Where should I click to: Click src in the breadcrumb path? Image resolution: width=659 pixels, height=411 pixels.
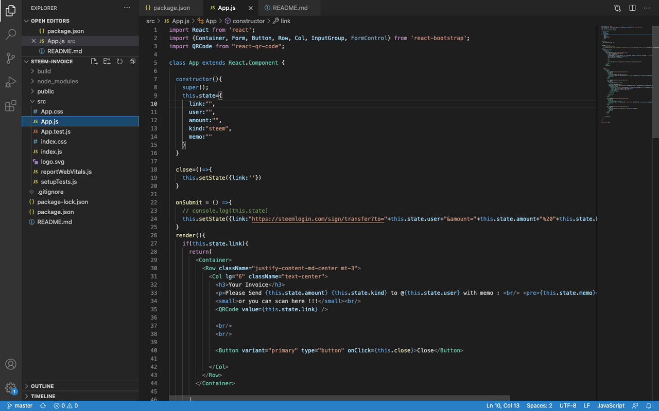(150, 21)
